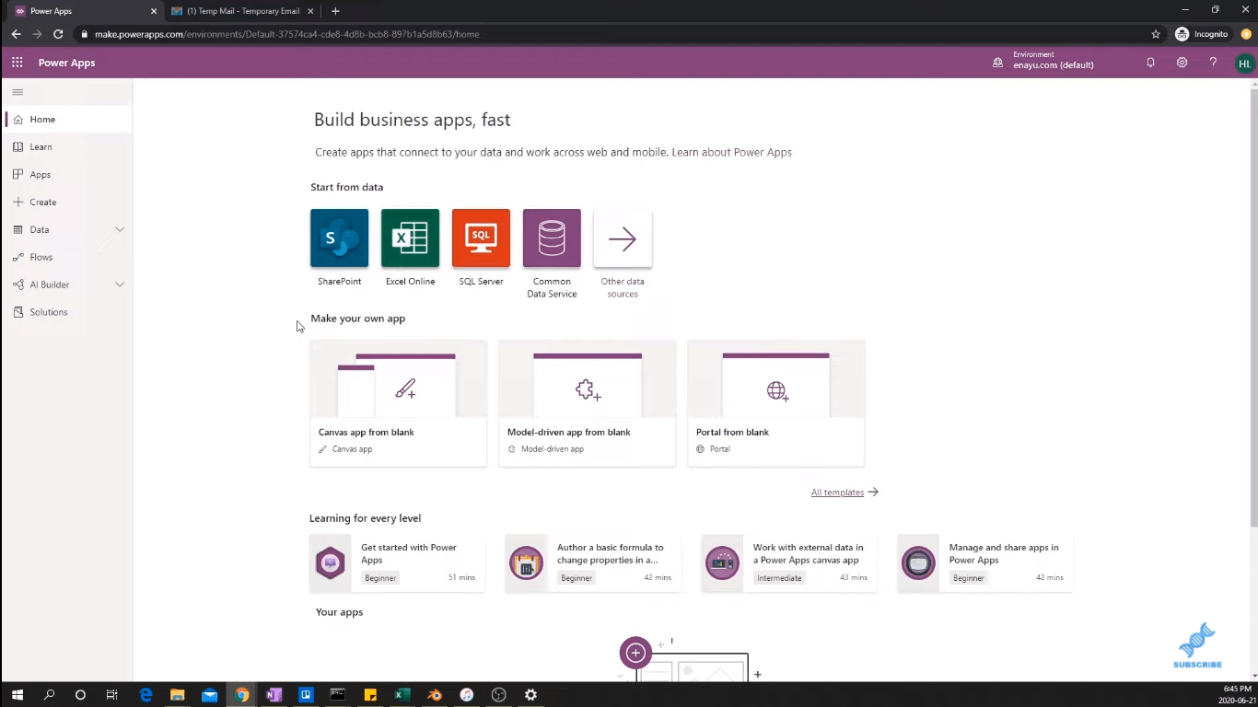Open Get started with Power Apps course
Viewport: 1258px width, 707px height.
397,562
